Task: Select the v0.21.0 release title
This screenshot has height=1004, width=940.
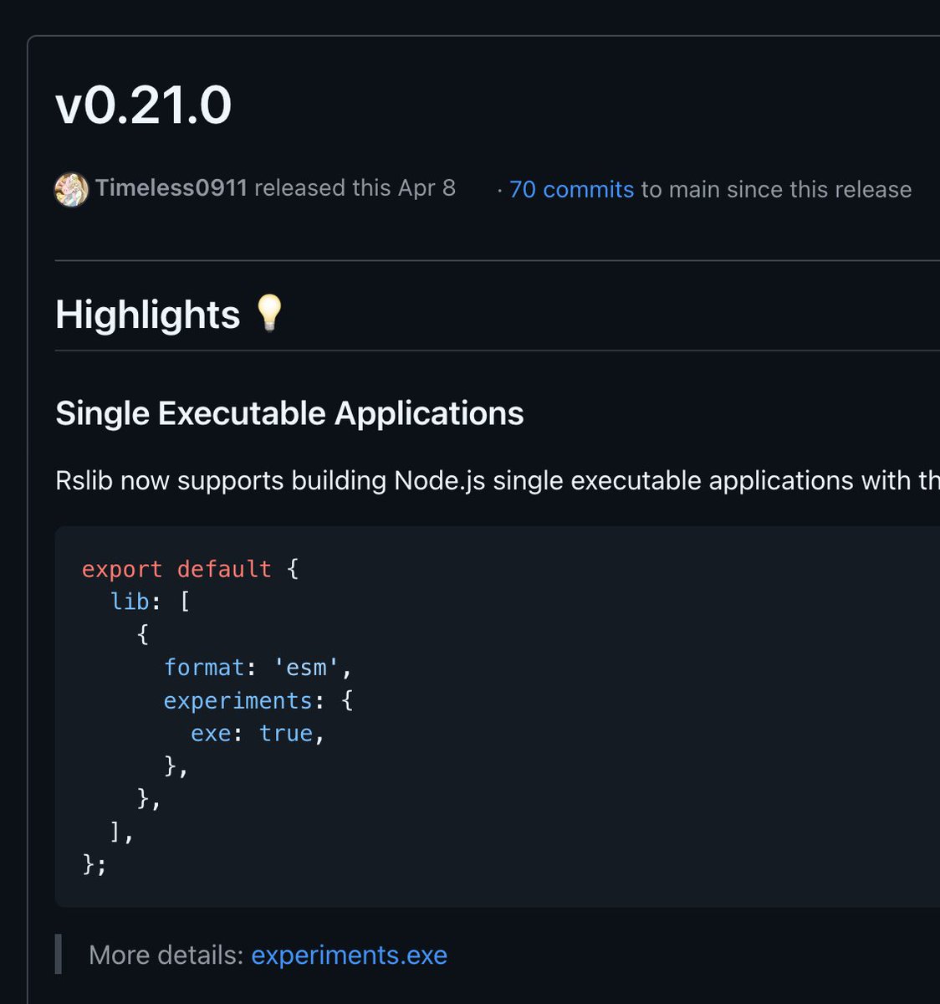Action: tap(144, 106)
